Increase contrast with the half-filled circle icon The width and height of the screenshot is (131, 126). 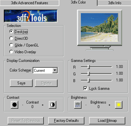pos(52,105)
